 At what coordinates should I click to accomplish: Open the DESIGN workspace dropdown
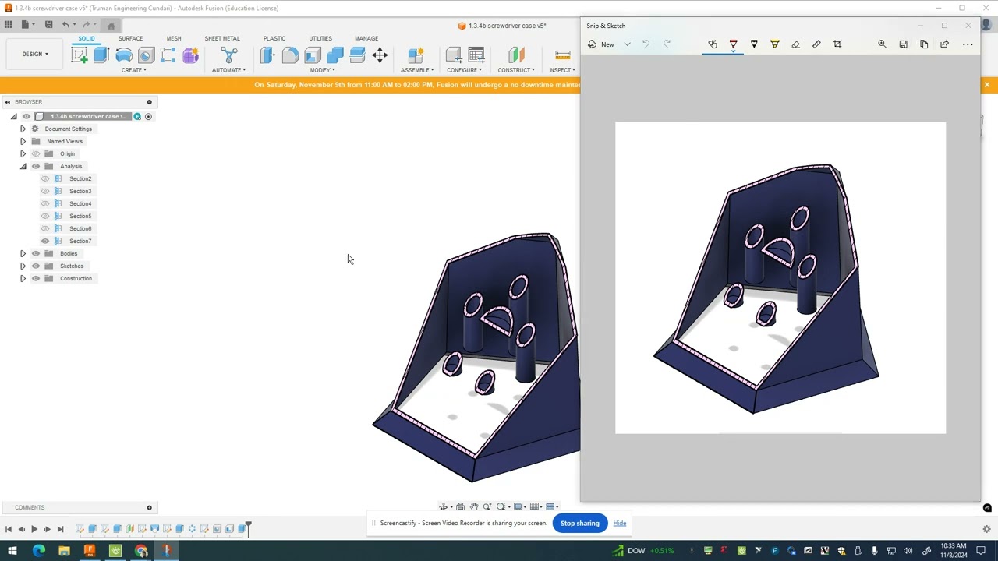pos(35,54)
